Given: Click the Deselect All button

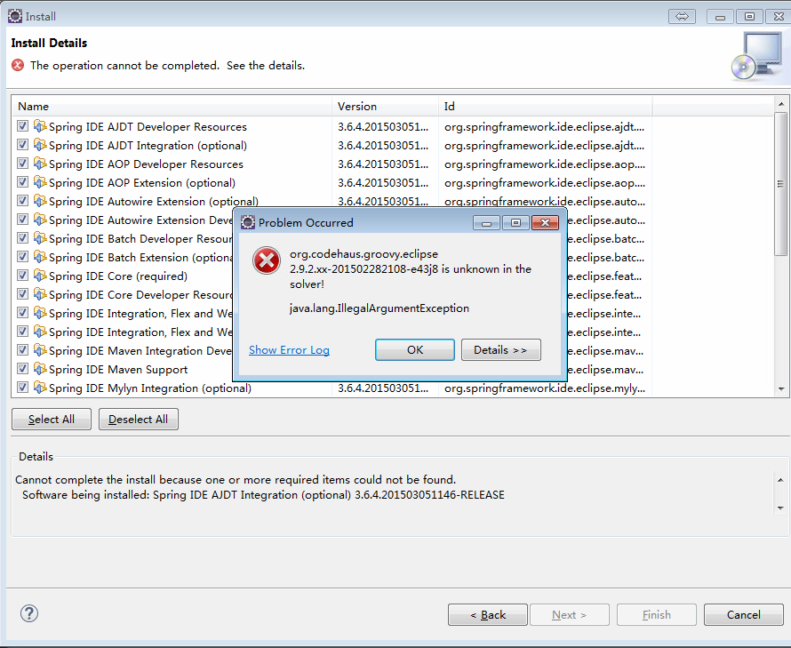Looking at the screenshot, I should (139, 420).
